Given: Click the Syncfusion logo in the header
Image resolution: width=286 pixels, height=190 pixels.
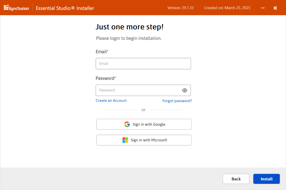Looking at the screenshot, I should pos(16,8).
